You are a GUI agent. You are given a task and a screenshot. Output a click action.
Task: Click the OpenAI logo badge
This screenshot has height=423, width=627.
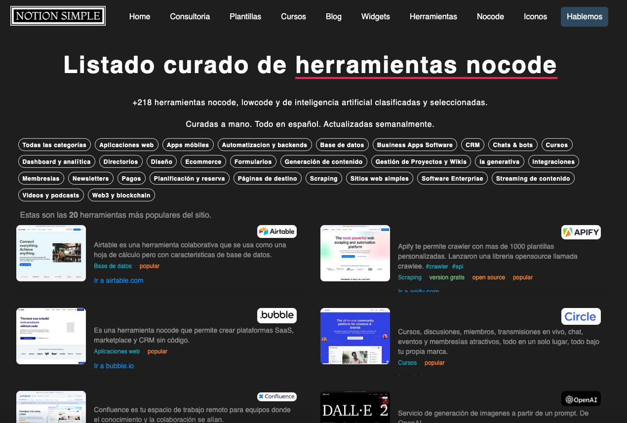(581, 399)
